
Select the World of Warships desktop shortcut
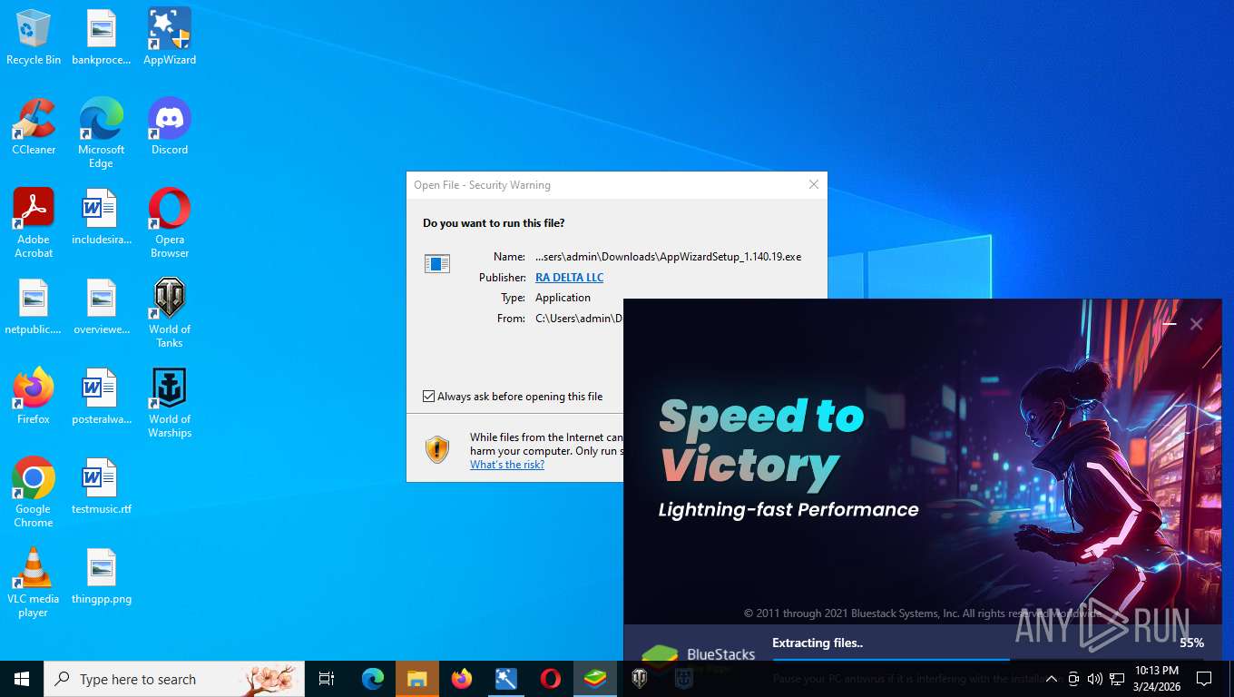(170, 403)
